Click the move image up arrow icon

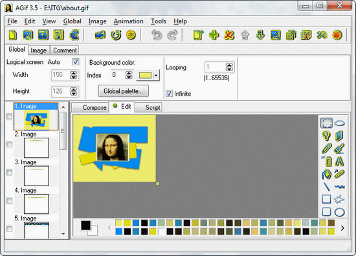point(245,35)
